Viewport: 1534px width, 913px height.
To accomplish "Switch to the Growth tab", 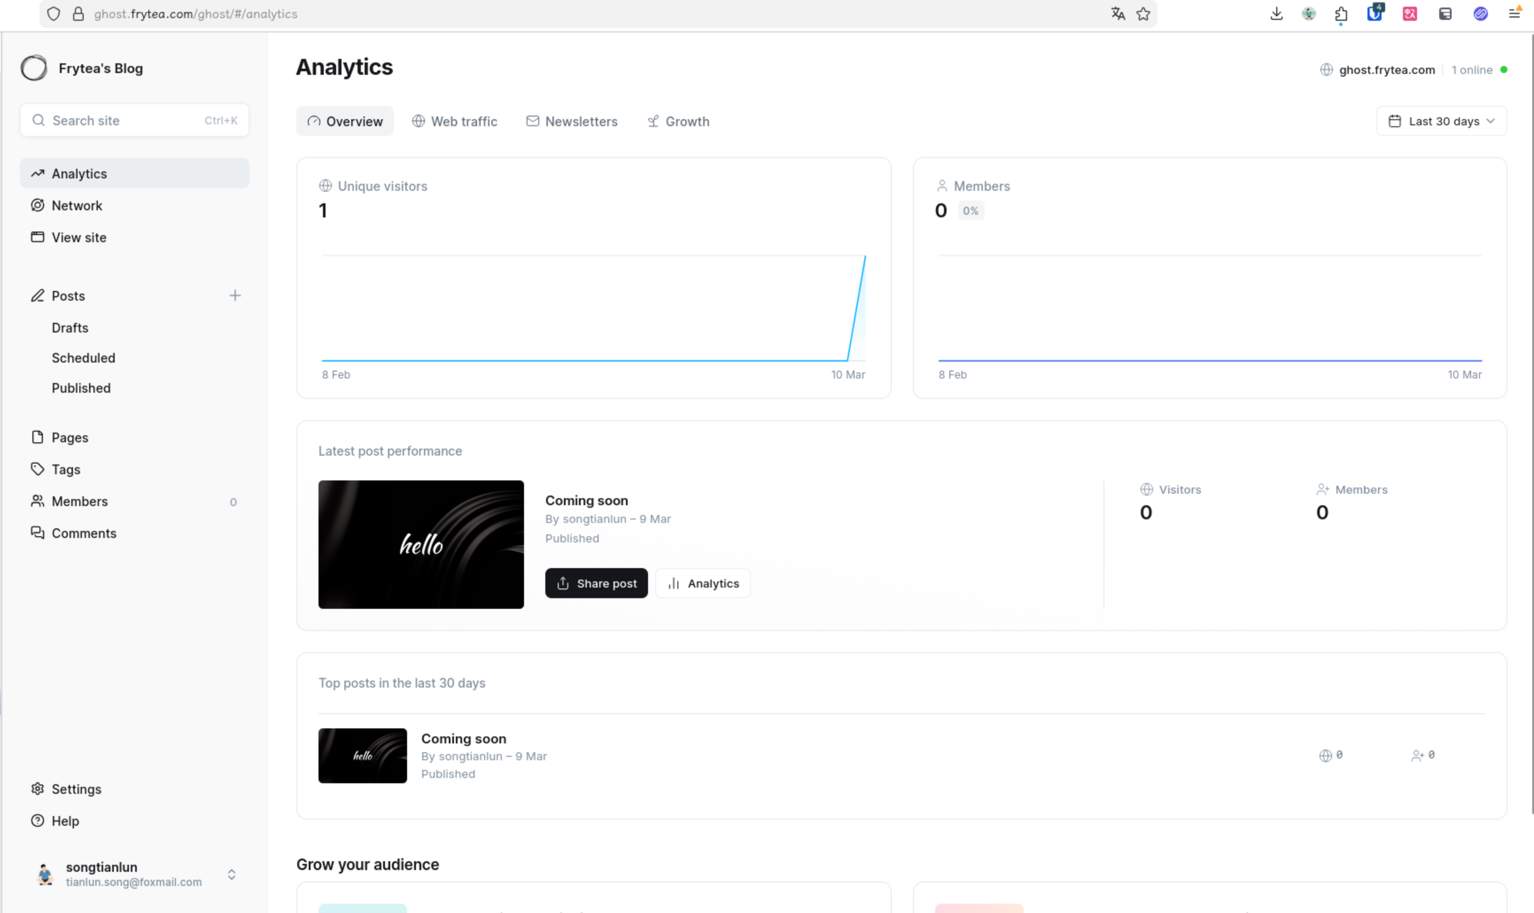I will [678, 121].
